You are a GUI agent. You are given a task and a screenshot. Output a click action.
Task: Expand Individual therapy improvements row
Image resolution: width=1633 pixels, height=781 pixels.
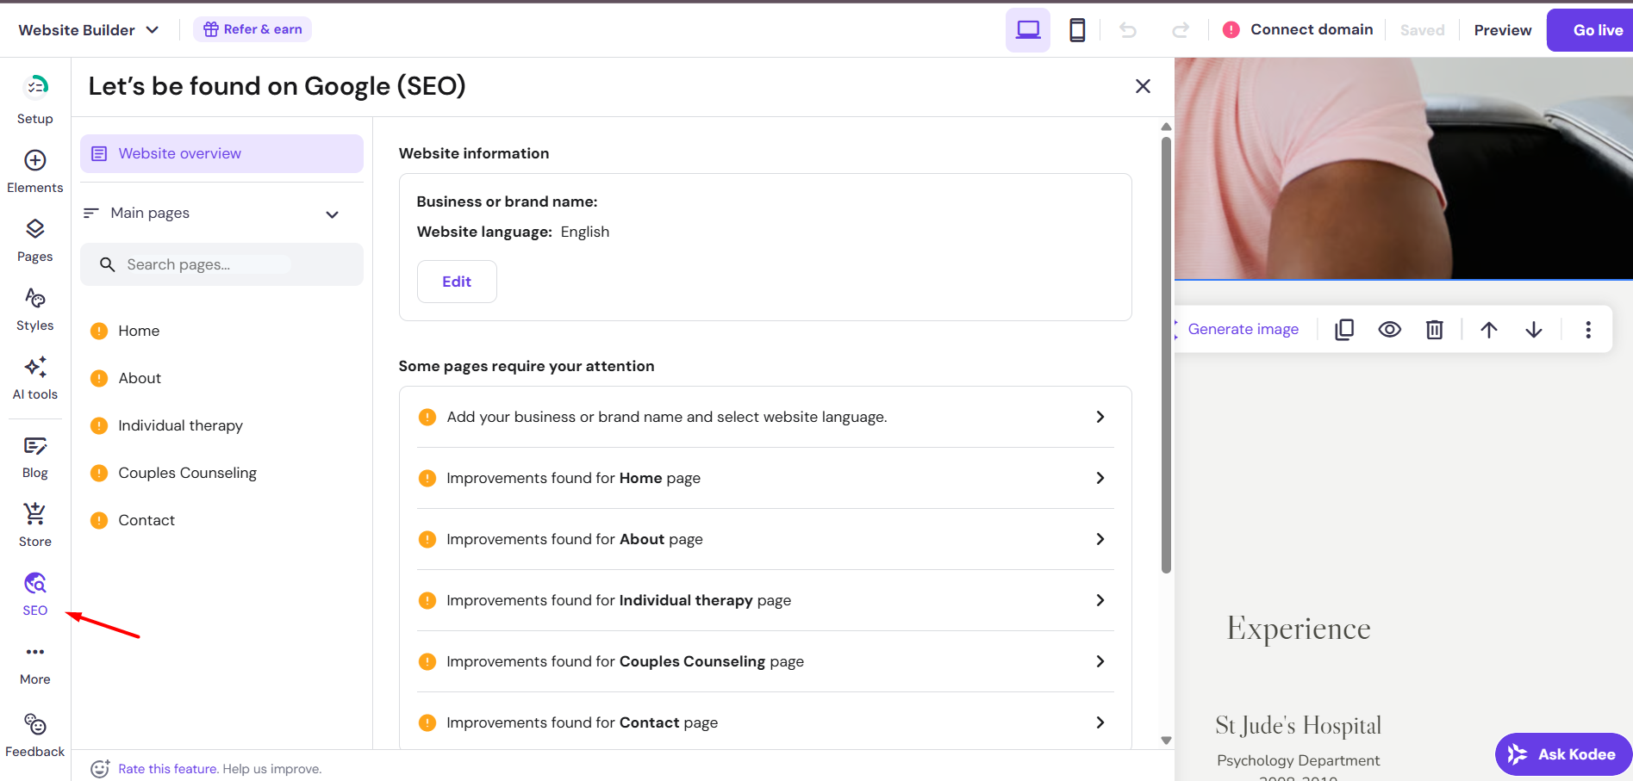click(x=765, y=600)
